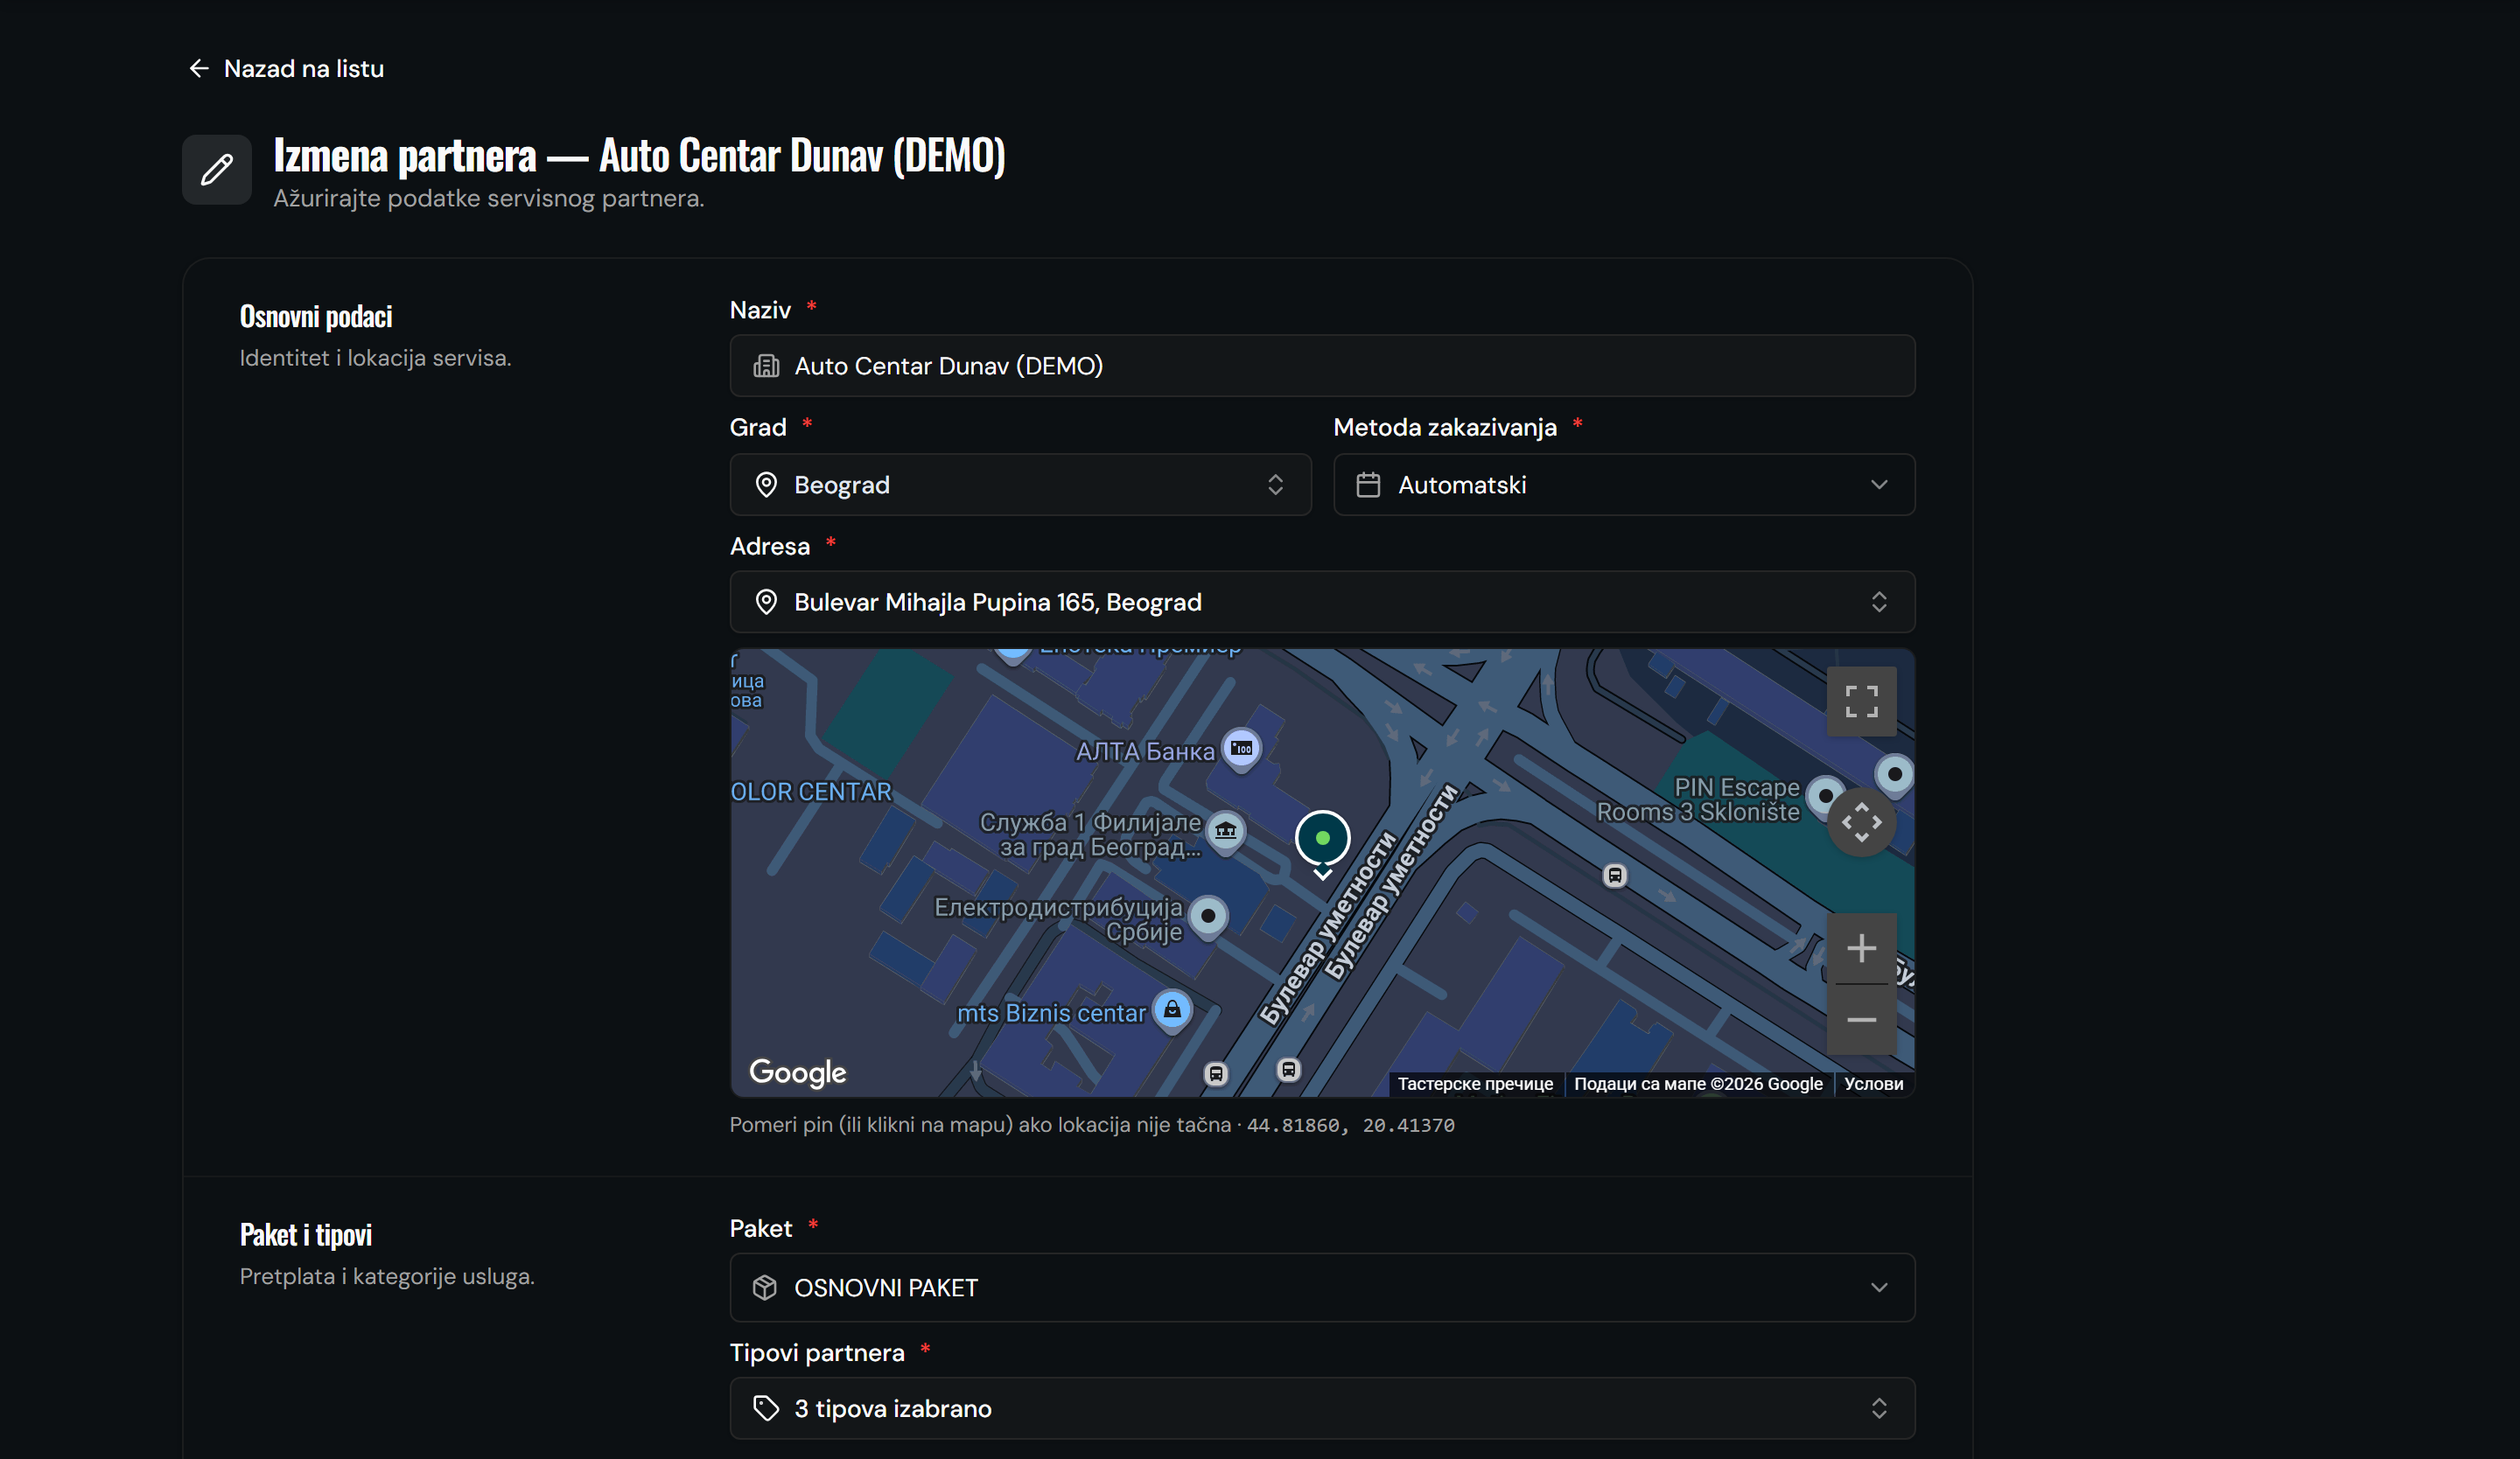Open the Adresa combo box
This screenshot has height=1459, width=2520.
pyautogui.click(x=1322, y=602)
